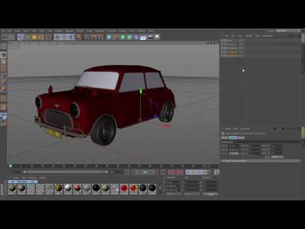Screen dimensions: 305x229
Task: Select the Live Selection tool
Action: pyautogui.click(x=21, y=38)
